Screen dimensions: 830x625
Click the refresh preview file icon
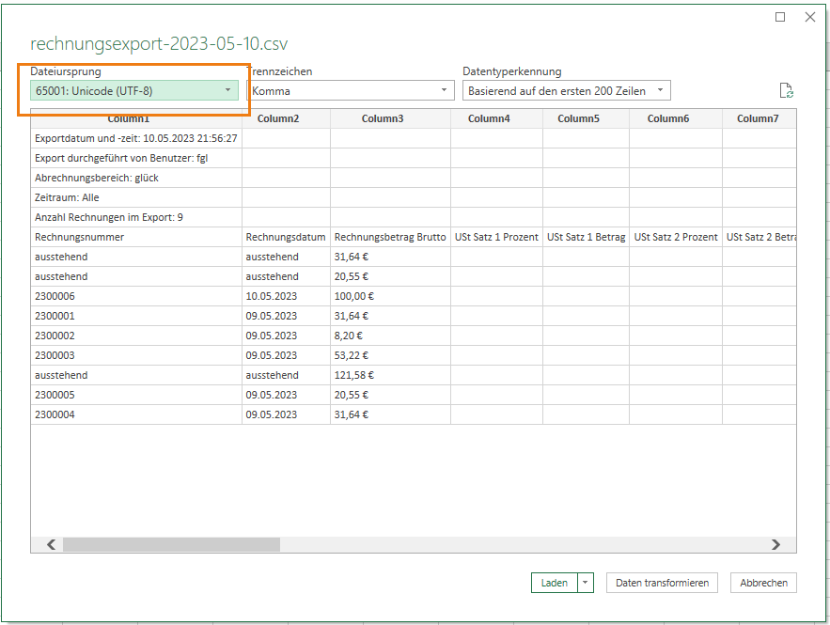pyautogui.click(x=786, y=90)
